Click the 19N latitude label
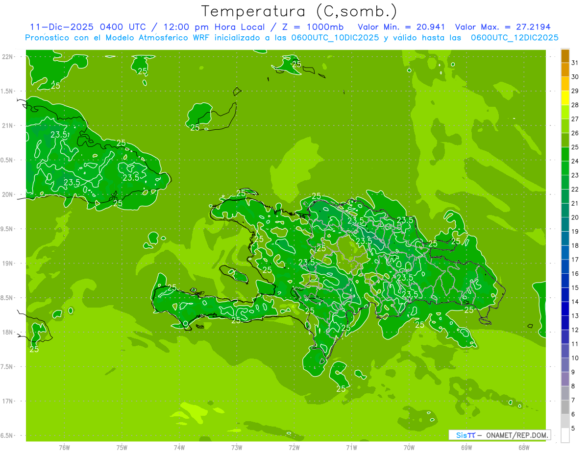 7,263
